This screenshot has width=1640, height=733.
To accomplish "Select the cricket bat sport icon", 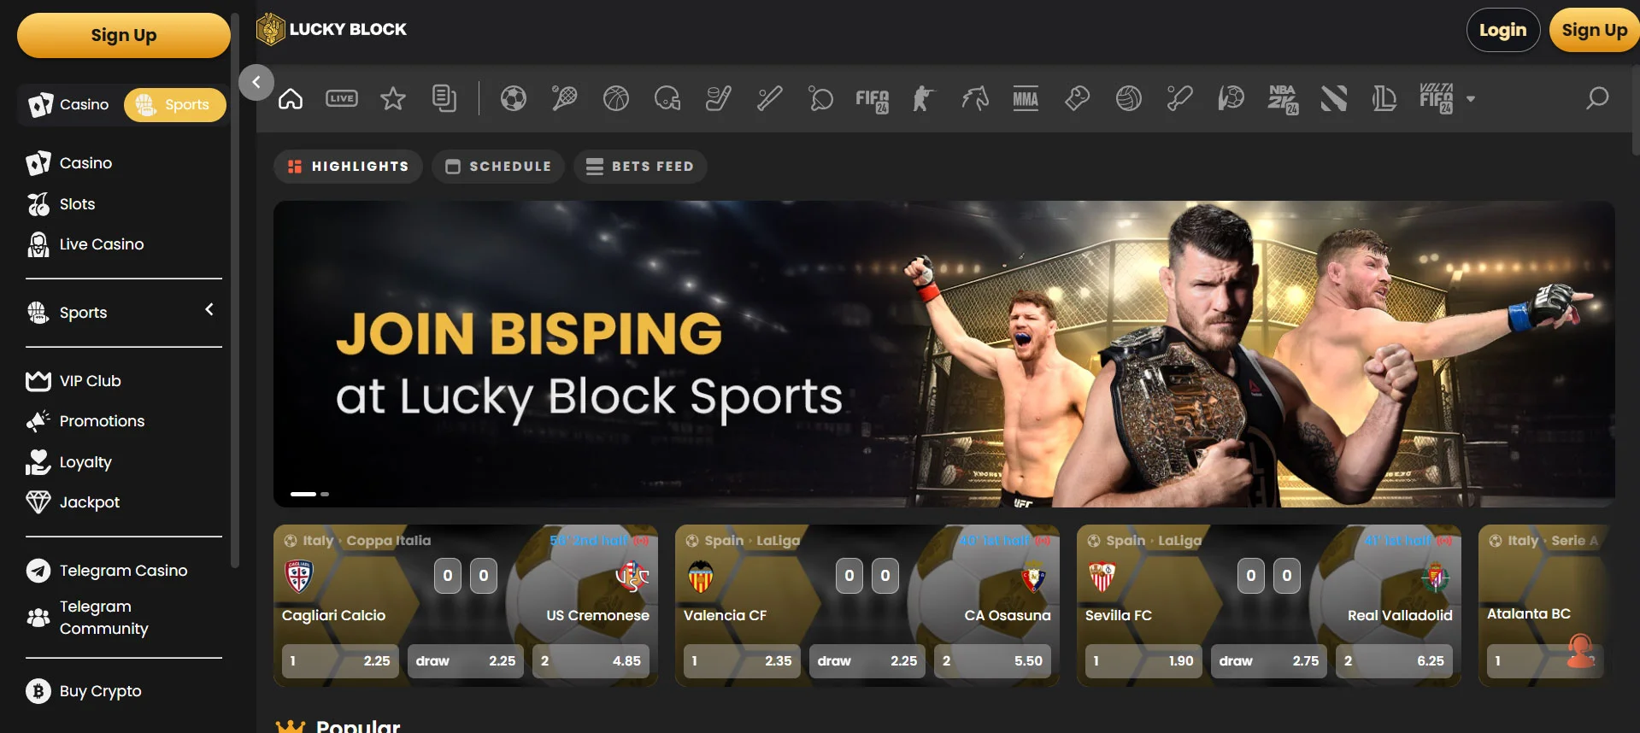I will [1179, 98].
